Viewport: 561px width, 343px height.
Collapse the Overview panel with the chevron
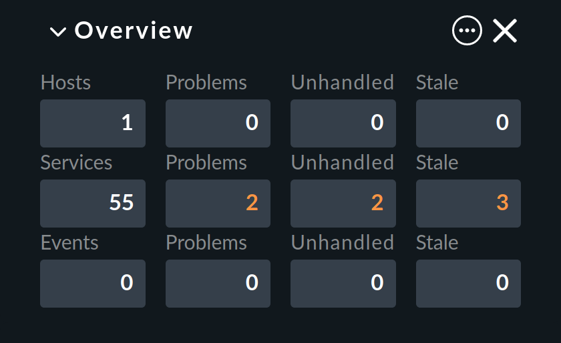point(58,32)
